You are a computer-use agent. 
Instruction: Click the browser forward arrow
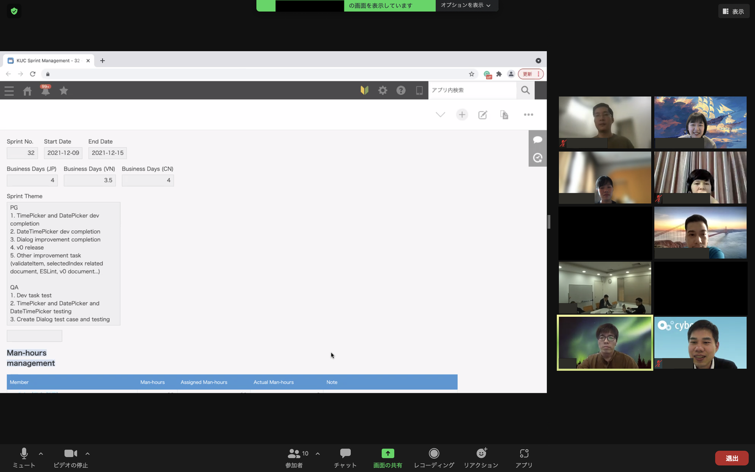[20, 74]
